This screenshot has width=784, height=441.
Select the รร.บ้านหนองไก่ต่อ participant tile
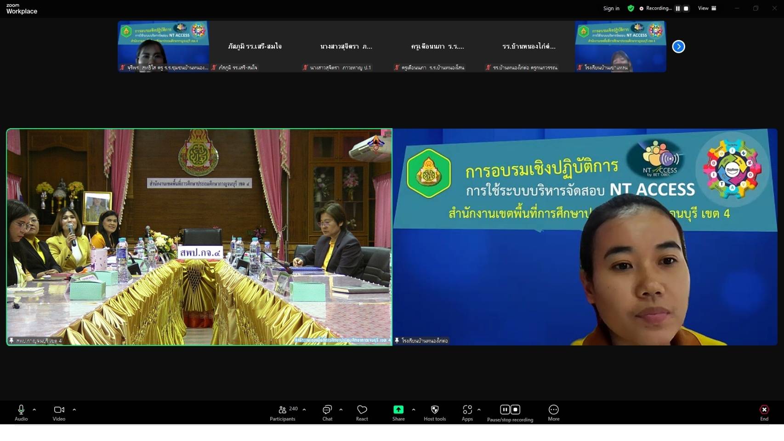click(529, 46)
